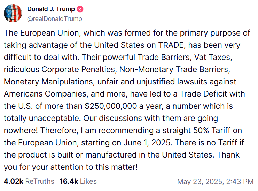View the 16.4k Likes count
Screen dimensions: 258x191
[68, 181]
